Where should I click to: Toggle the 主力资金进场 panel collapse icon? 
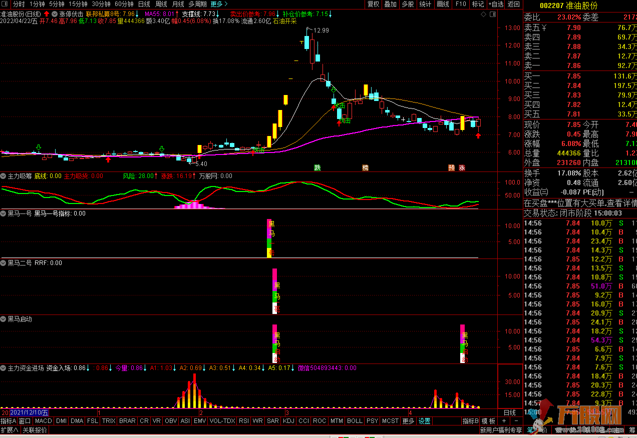coord(4,368)
